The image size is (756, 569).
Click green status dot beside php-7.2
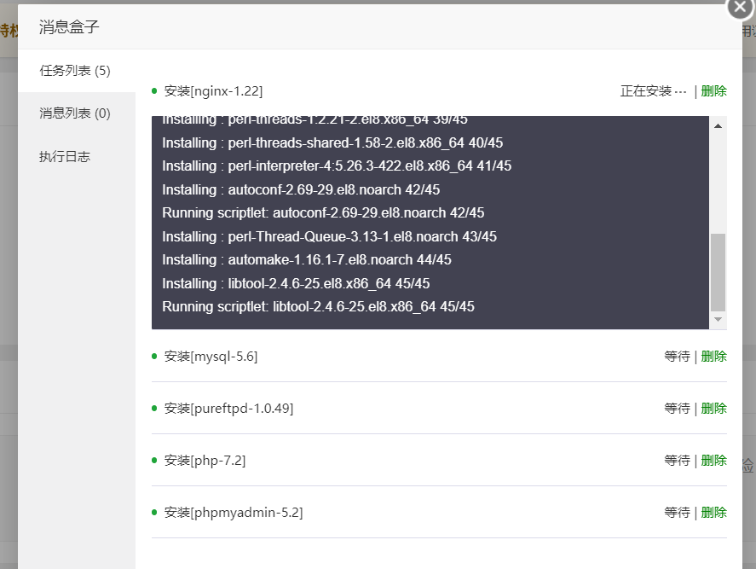point(154,461)
